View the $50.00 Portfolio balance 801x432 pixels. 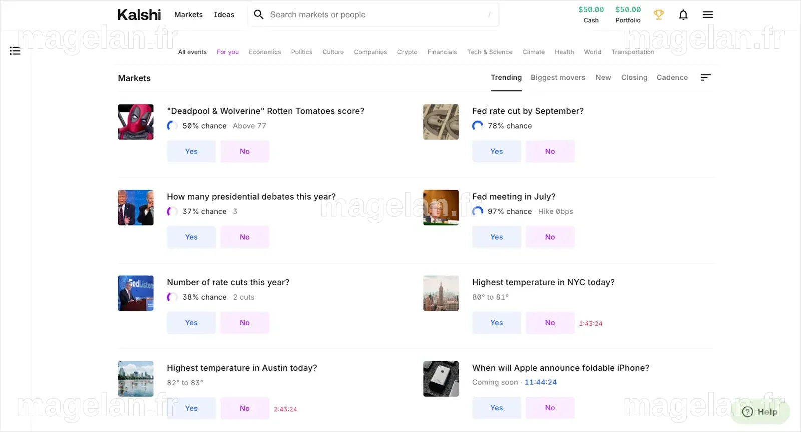coord(628,15)
